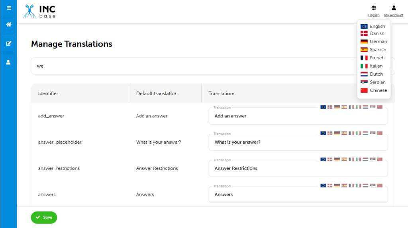
Task: Collapse the English language dropdown
Action: coord(373,11)
